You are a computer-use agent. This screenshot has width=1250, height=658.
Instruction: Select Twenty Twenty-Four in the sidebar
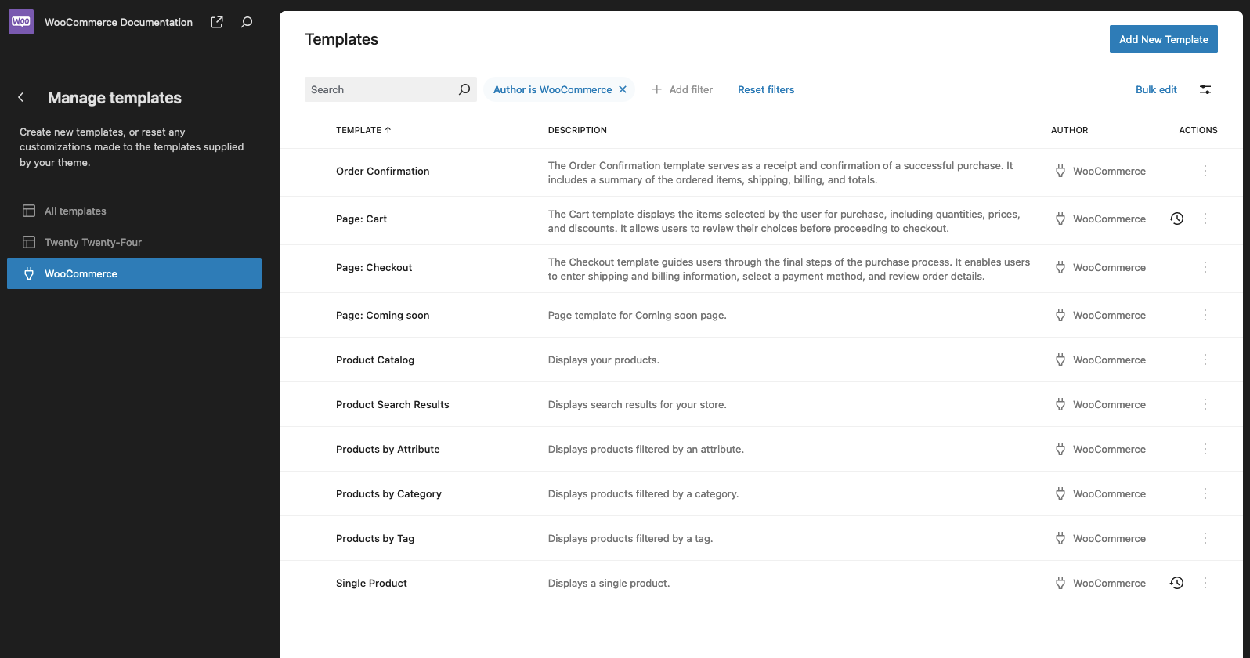coord(92,242)
